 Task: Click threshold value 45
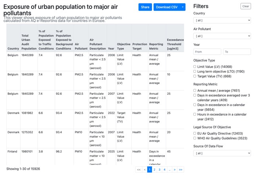click(x=169, y=152)
